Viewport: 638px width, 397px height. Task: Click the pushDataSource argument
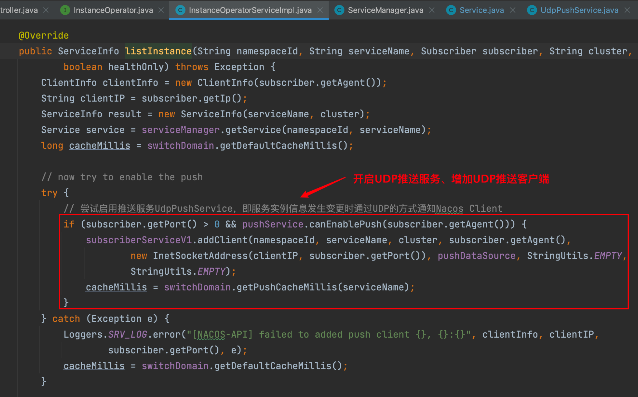click(x=477, y=256)
